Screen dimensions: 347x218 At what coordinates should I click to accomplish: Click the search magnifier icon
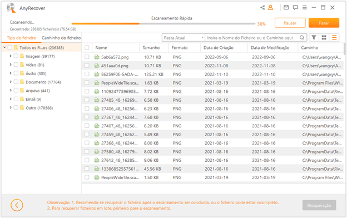(x=302, y=38)
